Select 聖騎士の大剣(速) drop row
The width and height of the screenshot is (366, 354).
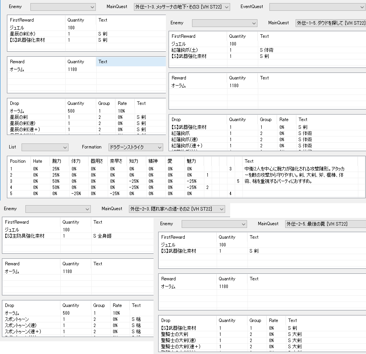[262, 341]
